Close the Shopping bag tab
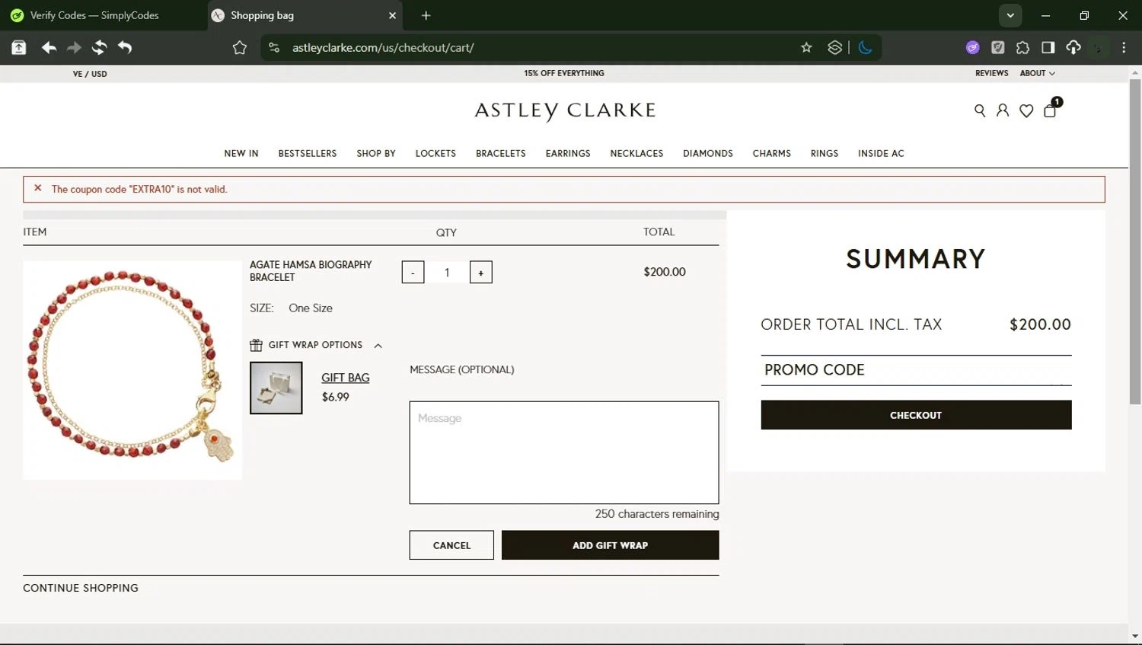 392,15
